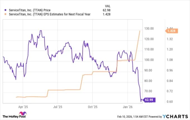Click the 1.428 value in the legend
190x120 pixels.
pyautogui.click(x=107, y=14)
